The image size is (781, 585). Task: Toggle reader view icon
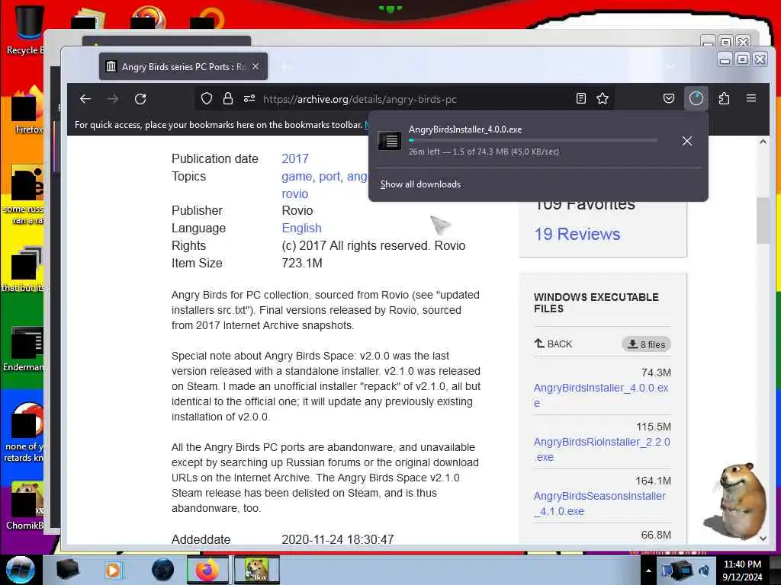click(x=580, y=98)
